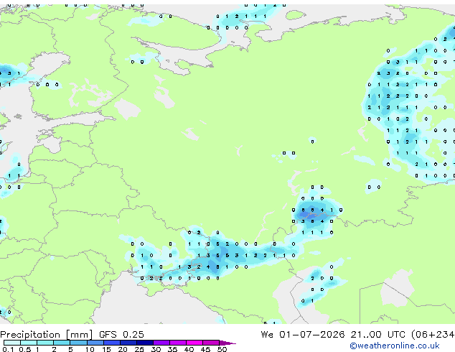Select the 5–10 mm legend color swatch

click(x=78, y=343)
